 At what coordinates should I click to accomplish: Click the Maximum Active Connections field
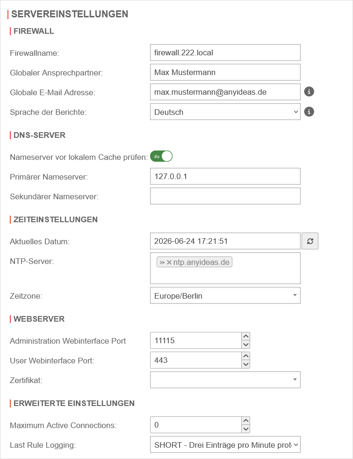(x=196, y=425)
